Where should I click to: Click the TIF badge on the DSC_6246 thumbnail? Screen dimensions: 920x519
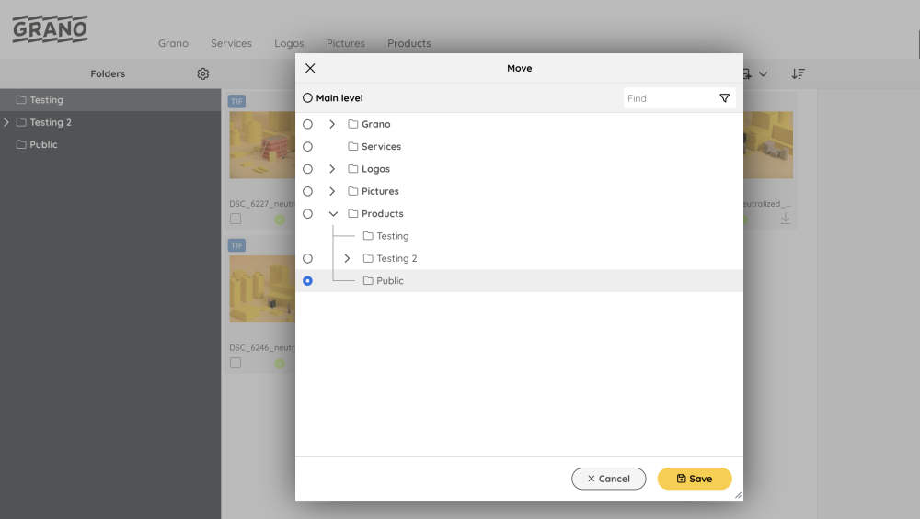click(236, 245)
